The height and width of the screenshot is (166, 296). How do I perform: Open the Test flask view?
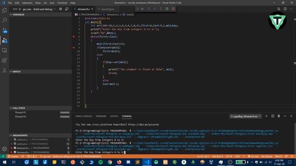coord(4,71)
